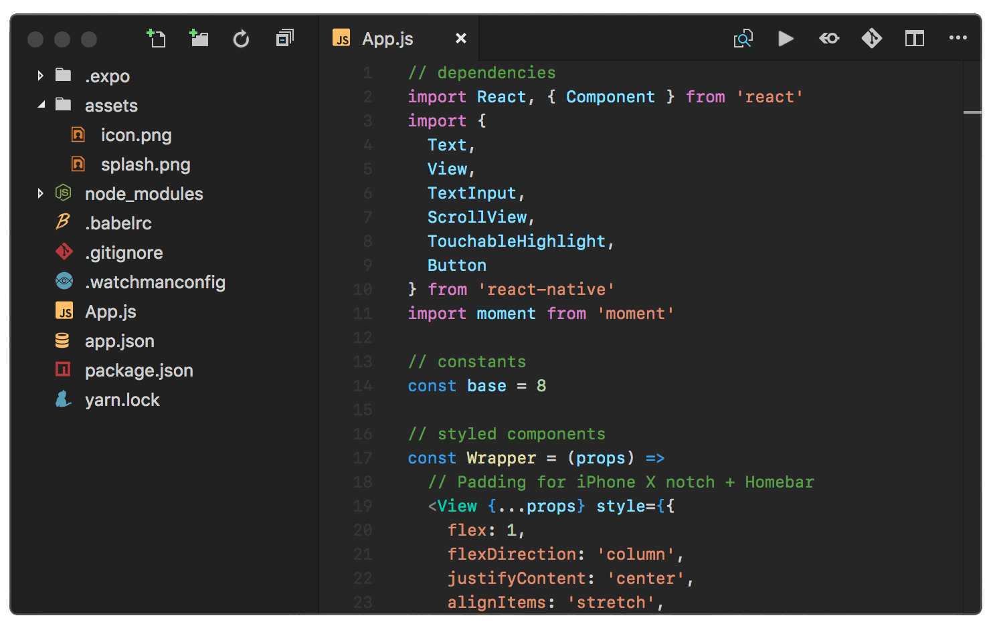Create a new folder in explorer
Screen dimensions: 993x628
(x=199, y=38)
